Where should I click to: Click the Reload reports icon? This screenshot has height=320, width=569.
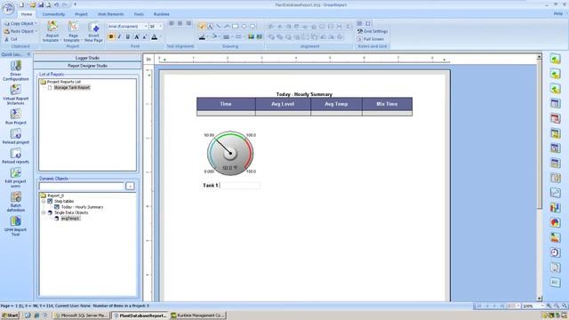pos(16,153)
